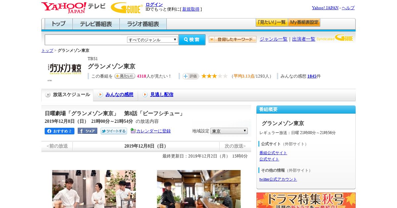Click the calendar icon beside カレンダーに登録
Viewport: 397px width, 208px height.
click(x=133, y=131)
